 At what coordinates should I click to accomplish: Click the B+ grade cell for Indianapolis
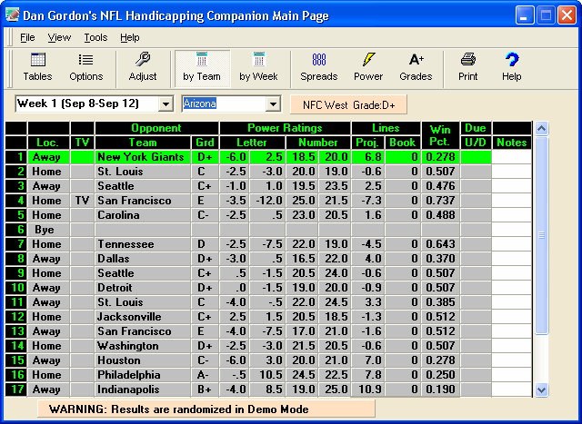(x=205, y=389)
